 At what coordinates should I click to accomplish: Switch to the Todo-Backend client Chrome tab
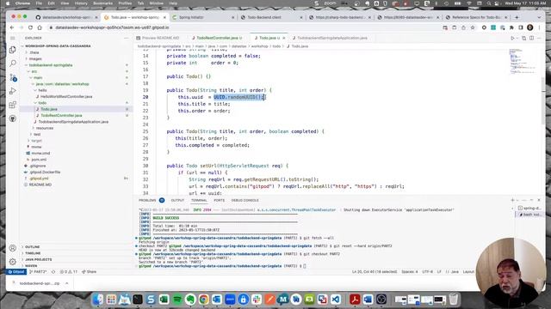point(264,17)
